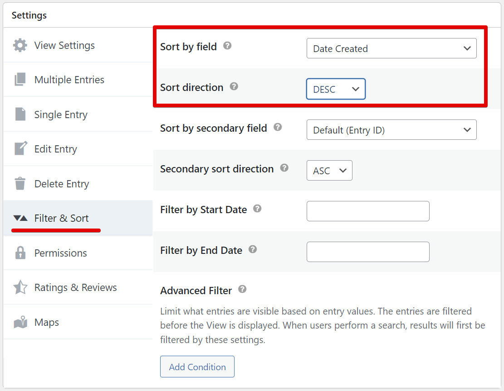Show help tooltip for Advanced Filter
This screenshot has height=391, width=504.
[x=242, y=289]
